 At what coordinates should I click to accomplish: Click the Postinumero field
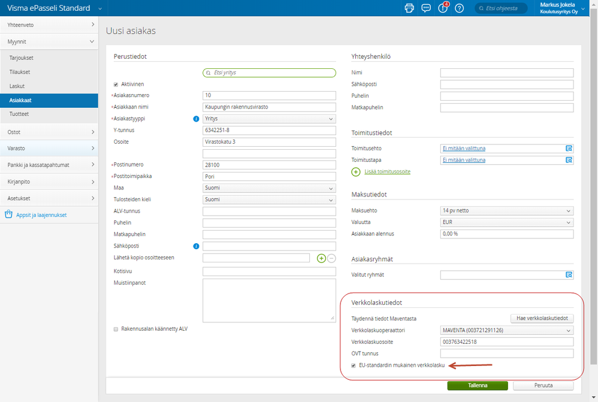(269, 165)
